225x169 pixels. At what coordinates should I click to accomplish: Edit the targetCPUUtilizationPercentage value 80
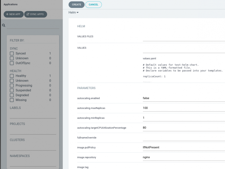[184, 128]
